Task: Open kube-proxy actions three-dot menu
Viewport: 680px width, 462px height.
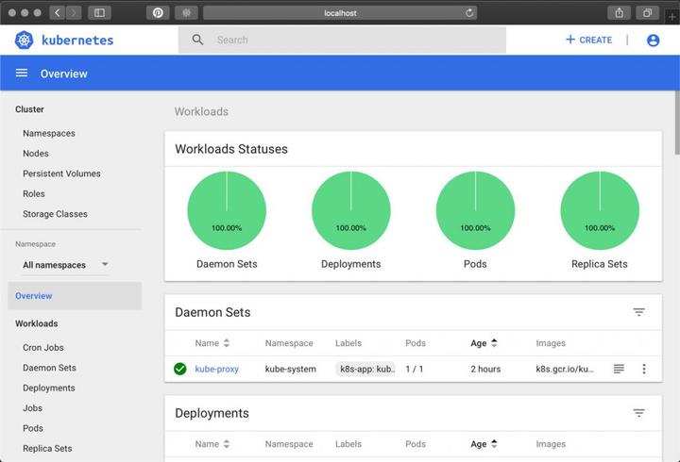Action: coord(644,369)
